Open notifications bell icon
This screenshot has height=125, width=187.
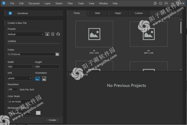pos(161,3)
